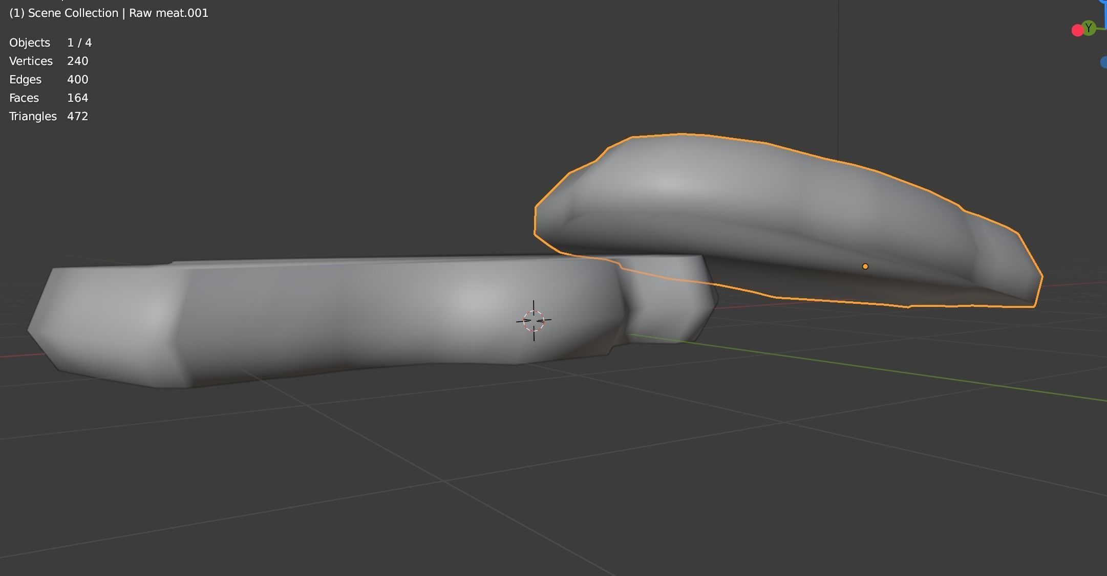1107x576 pixels.
Task: Click the Triangles 472 statistic
Action: click(49, 116)
